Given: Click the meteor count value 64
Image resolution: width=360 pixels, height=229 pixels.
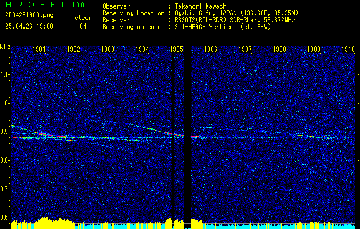Looking at the screenshot, I should (83, 26).
